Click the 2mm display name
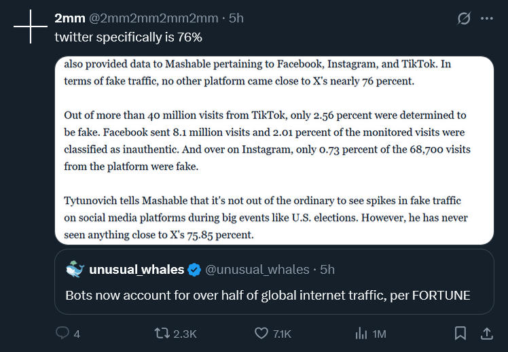Image resolution: width=508 pixels, height=352 pixels. (70, 18)
